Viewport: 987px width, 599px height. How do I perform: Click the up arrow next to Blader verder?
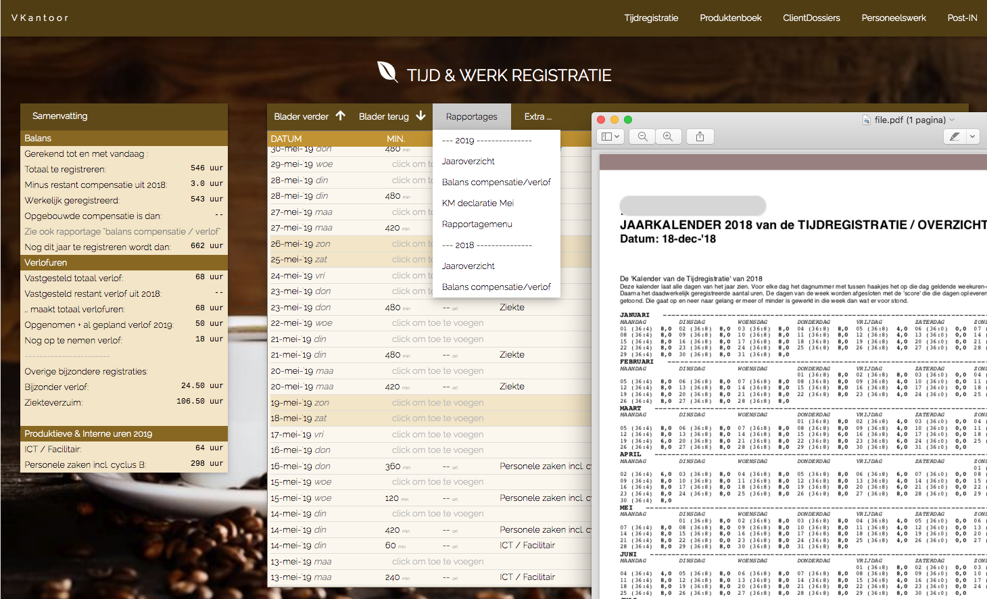[x=341, y=116]
